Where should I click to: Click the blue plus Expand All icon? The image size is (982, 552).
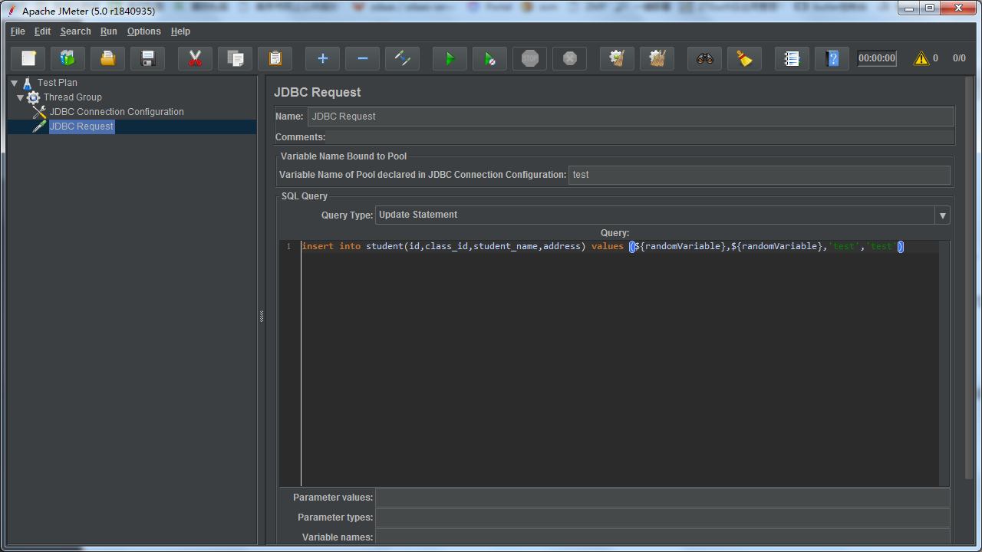(323, 58)
